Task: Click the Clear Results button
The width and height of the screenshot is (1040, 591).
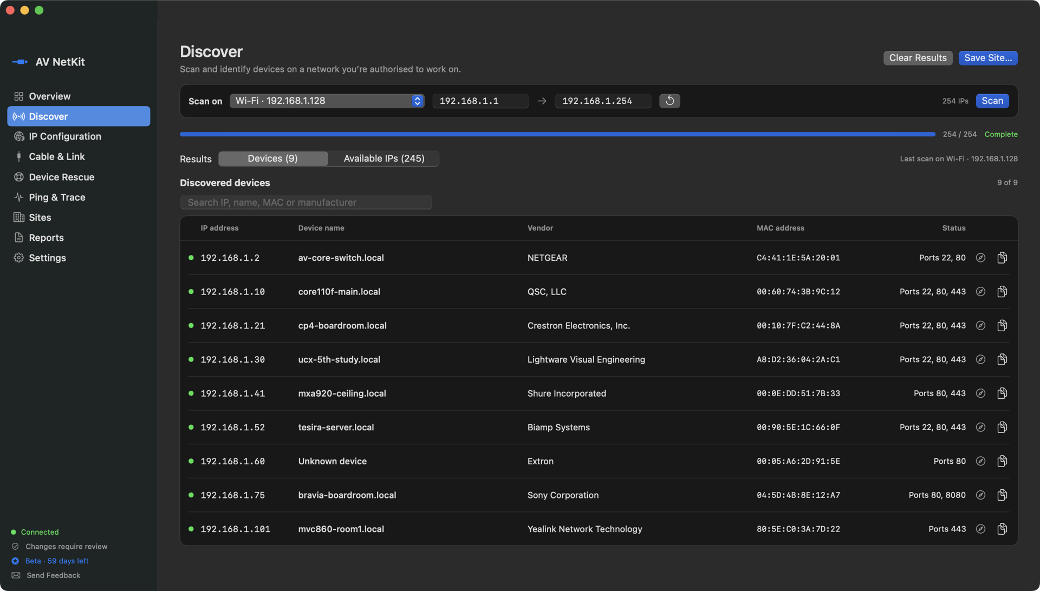Action: click(x=918, y=58)
